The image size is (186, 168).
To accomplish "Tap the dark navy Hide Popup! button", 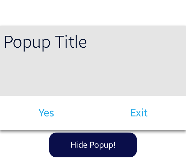I will [93, 145].
